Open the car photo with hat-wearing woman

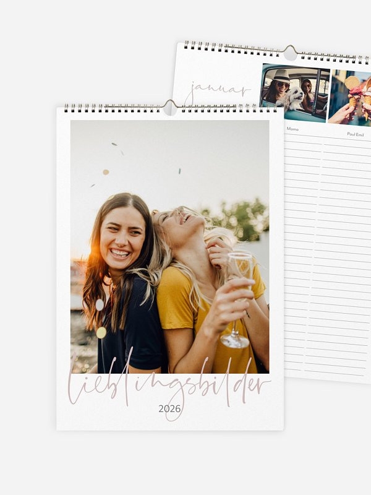[295, 93]
